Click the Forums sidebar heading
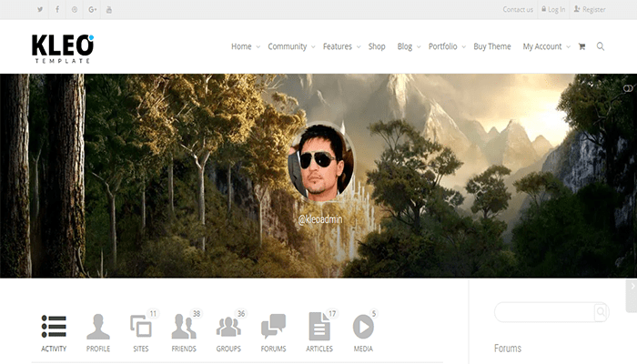This screenshot has width=637, height=364. [508, 349]
